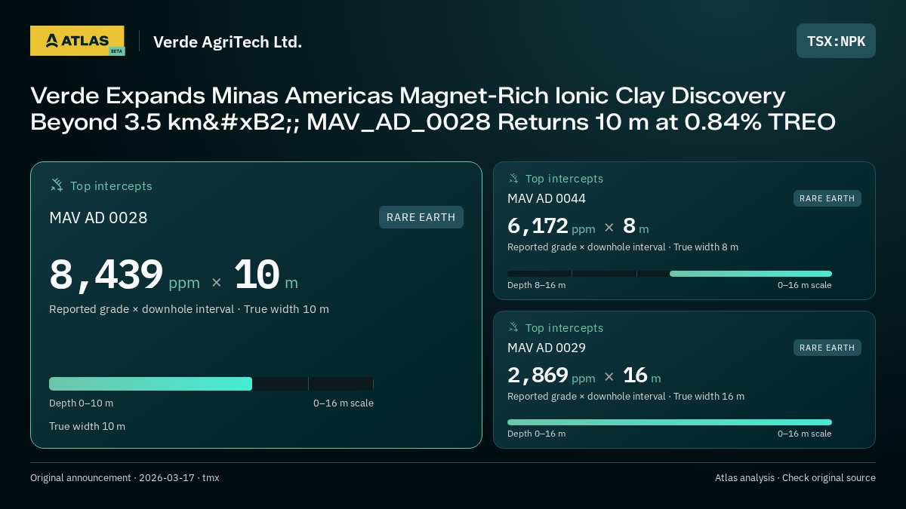Click the Atlas logo badge

pyautogui.click(x=77, y=41)
